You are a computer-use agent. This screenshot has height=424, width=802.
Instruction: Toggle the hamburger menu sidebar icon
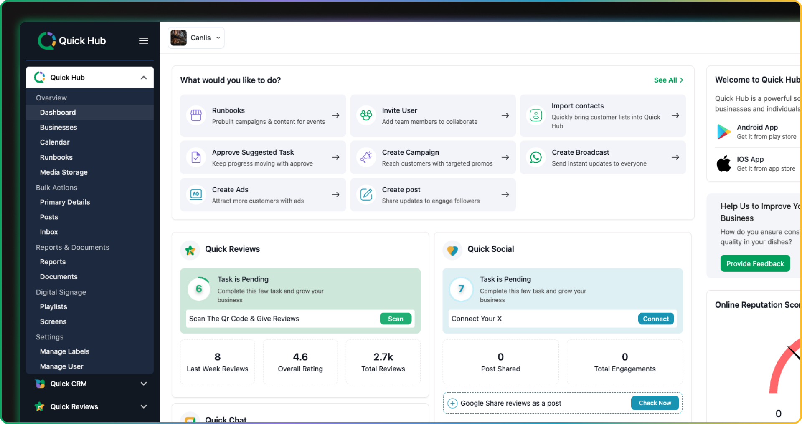[x=144, y=40]
